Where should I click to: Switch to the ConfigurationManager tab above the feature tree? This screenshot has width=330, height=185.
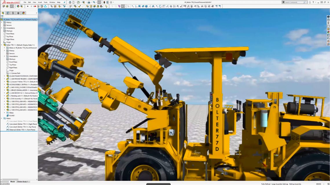[13, 13]
